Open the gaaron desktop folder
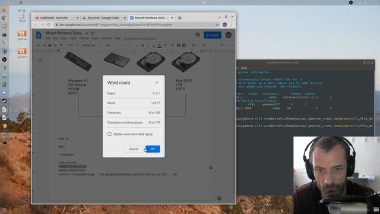380x214 pixels. (22, 35)
